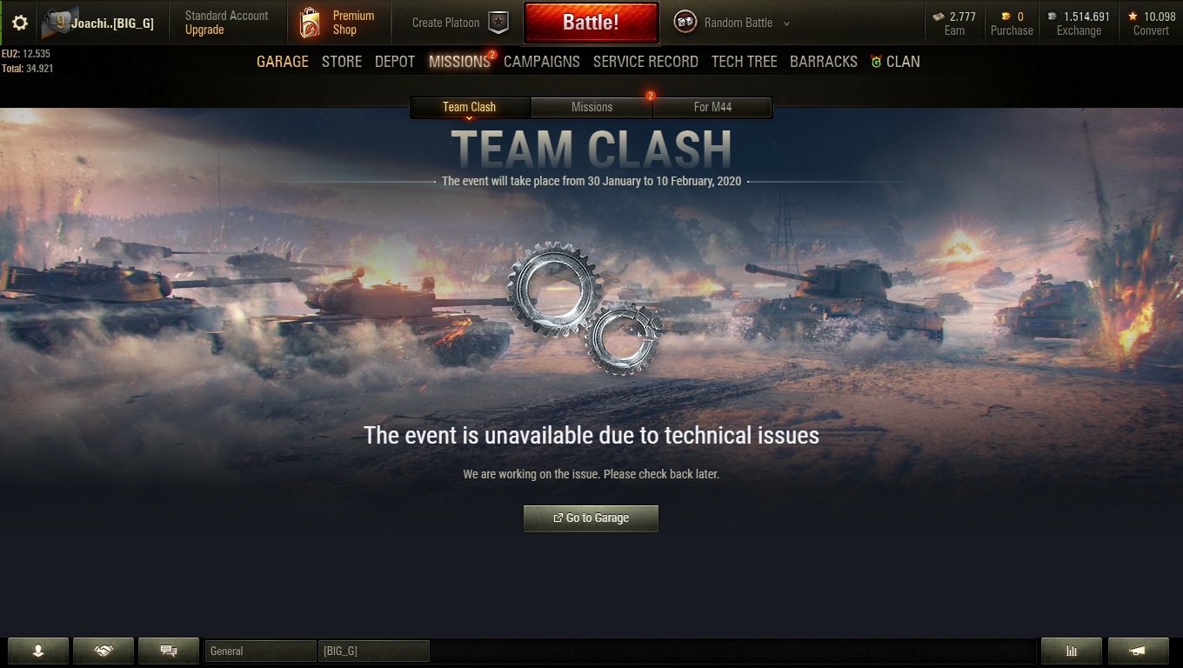Click the Create Platoon star icon

pos(498,23)
